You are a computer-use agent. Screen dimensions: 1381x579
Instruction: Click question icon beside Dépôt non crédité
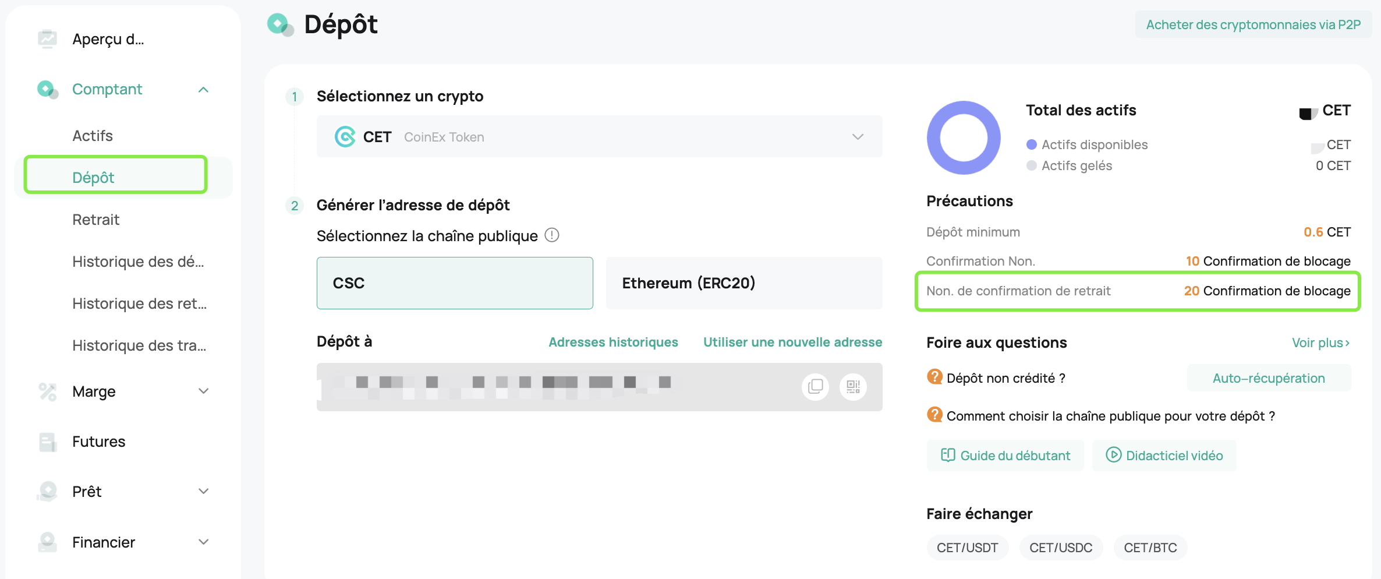tap(935, 377)
